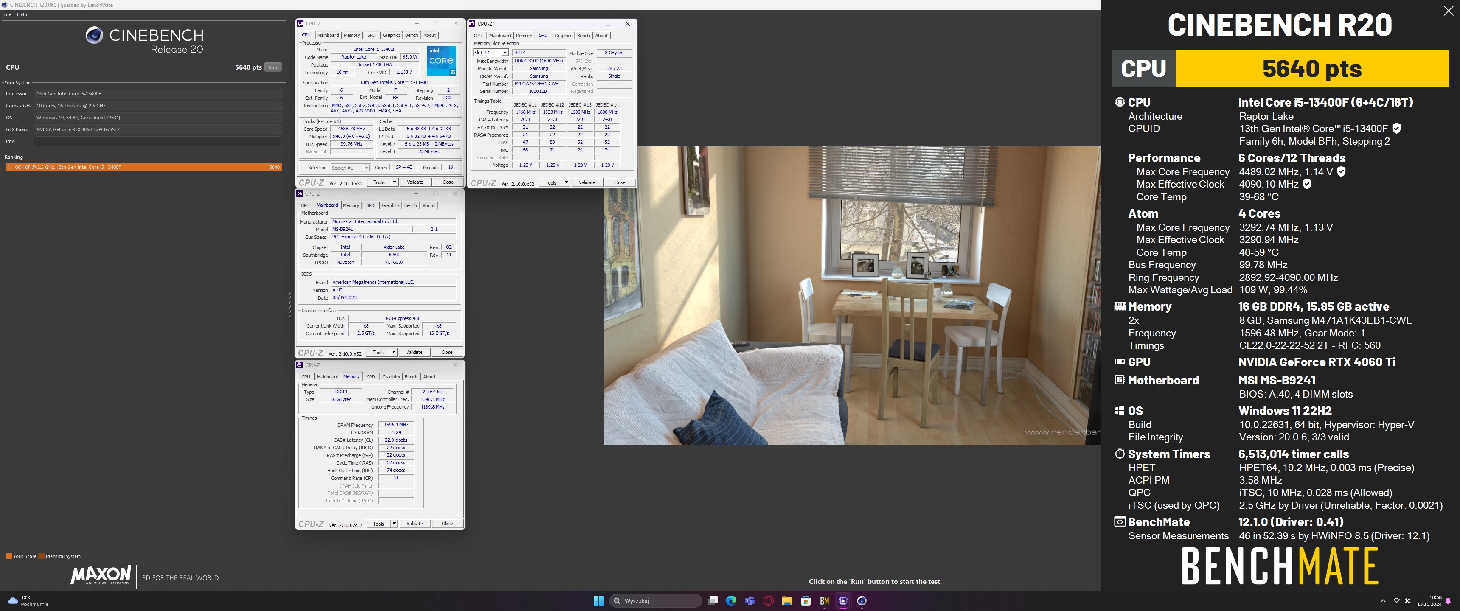
Task: Close the BenchMate result overlay with the X
Action: point(1448,11)
